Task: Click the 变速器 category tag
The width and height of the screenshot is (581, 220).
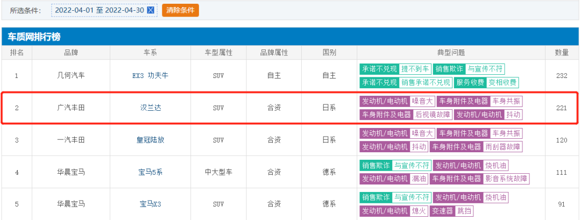Action: coord(443,211)
